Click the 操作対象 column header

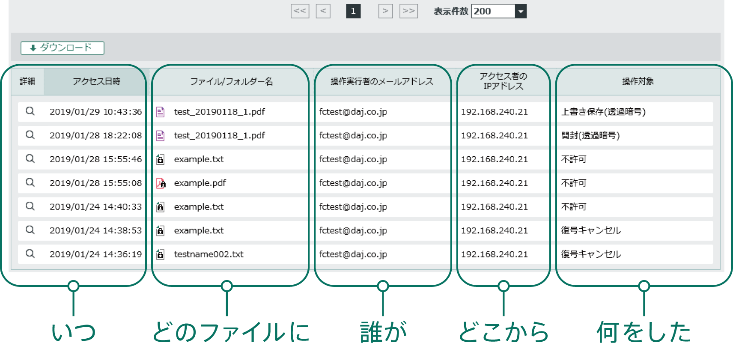(638, 81)
